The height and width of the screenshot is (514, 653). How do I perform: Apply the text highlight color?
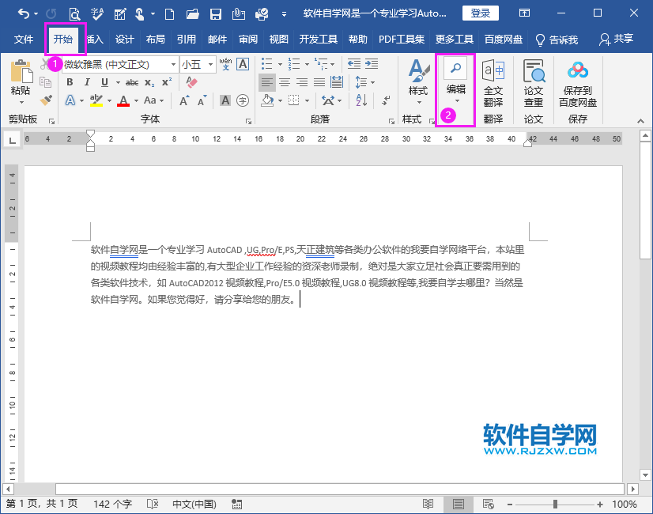pos(94,100)
